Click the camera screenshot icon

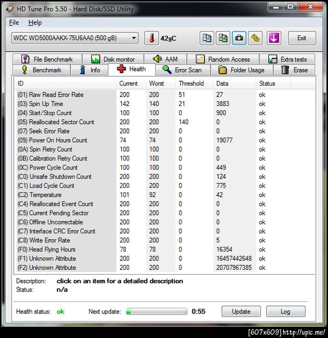coord(239,38)
